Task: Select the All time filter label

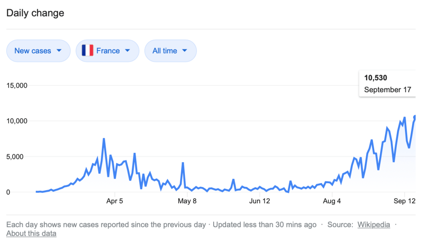Action: (164, 51)
